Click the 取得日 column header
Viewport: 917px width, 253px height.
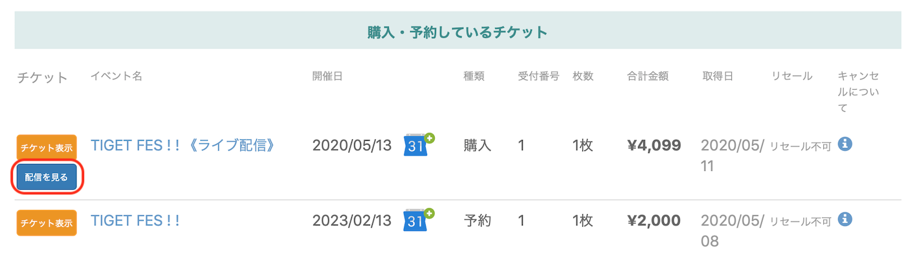coord(718,76)
